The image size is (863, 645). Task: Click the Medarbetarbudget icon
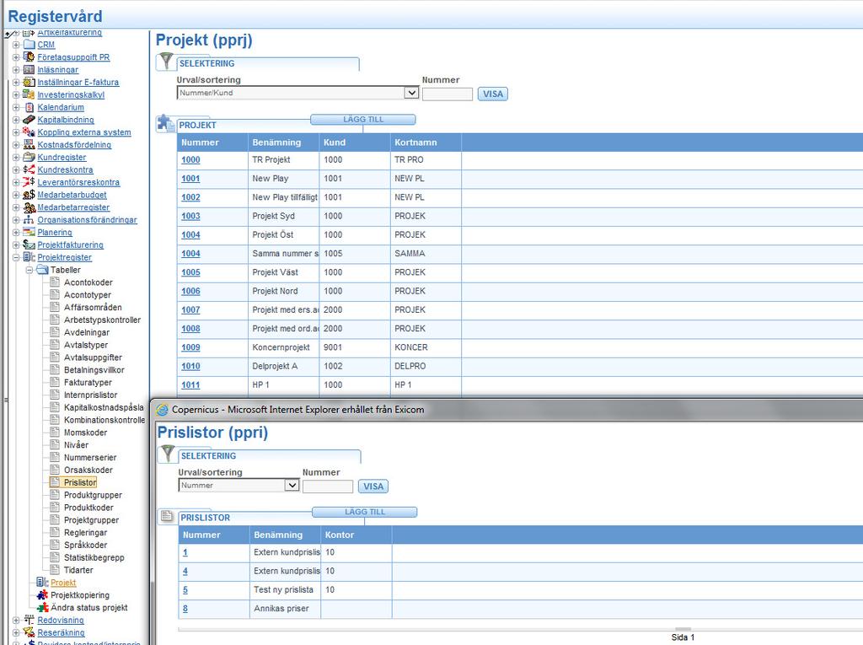point(29,195)
